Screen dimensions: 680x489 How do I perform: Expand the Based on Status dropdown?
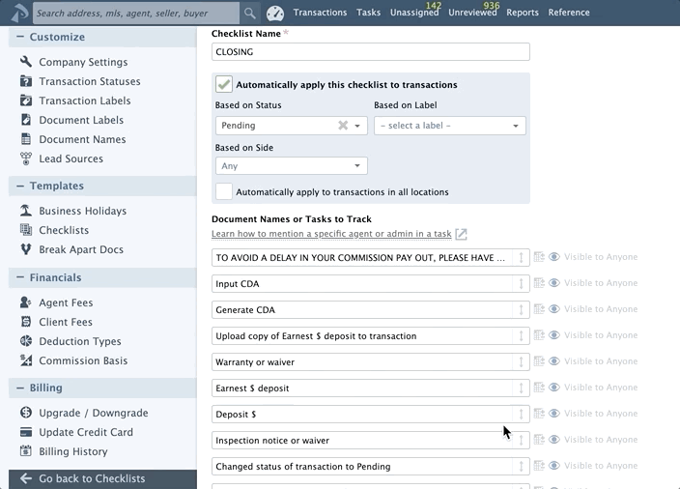coord(358,126)
